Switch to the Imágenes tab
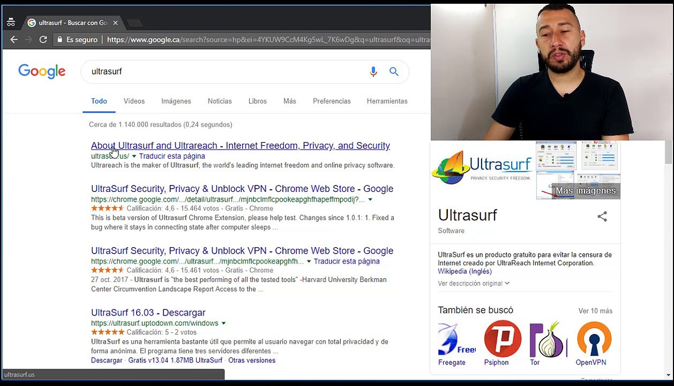This screenshot has height=386, width=674. coord(176,101)
